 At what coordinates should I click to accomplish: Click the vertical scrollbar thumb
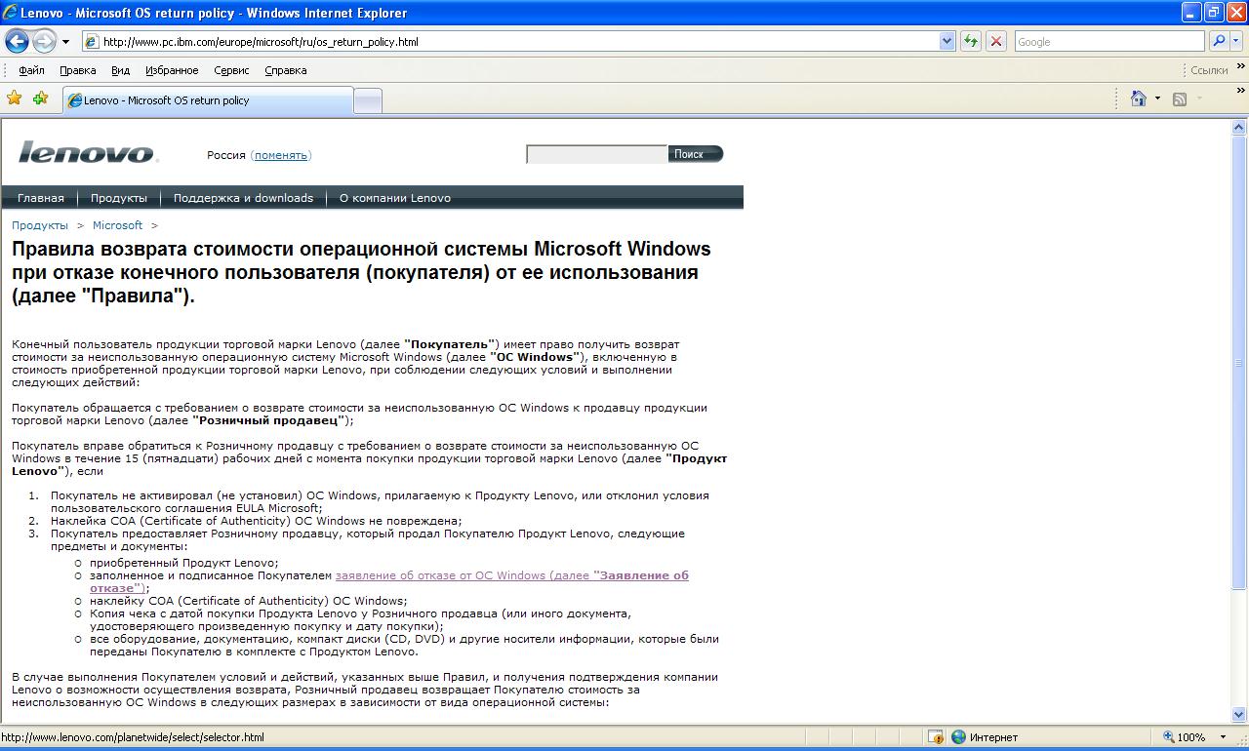point(1239,362)
